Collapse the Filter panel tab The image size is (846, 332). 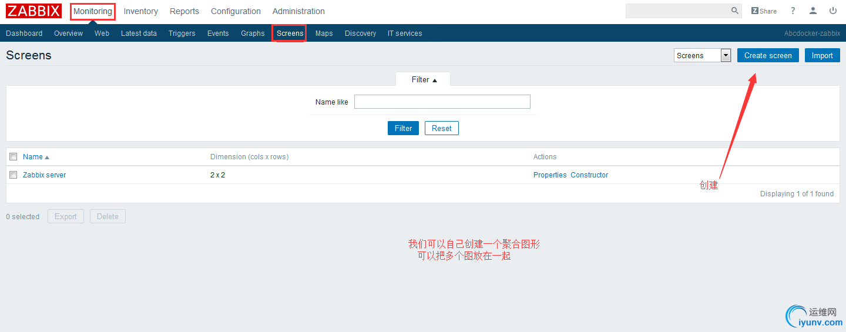tap(423, 79)
